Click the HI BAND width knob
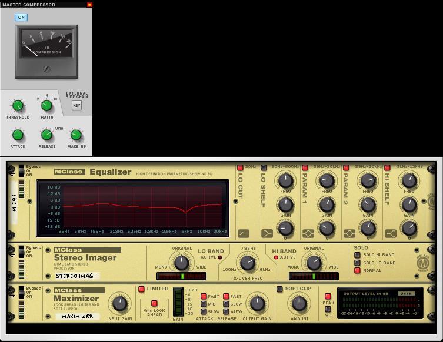The width and height of the screenshot is (443, 342). click(x=314, y=263)
